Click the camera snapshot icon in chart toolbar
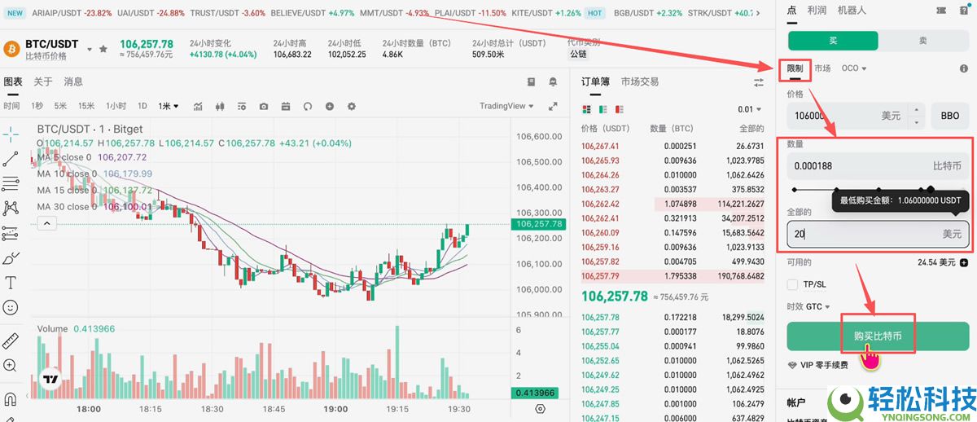 pos(264,106)
